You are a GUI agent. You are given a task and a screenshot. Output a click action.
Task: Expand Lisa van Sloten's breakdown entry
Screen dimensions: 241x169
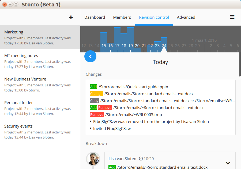(x=228, y=163)
